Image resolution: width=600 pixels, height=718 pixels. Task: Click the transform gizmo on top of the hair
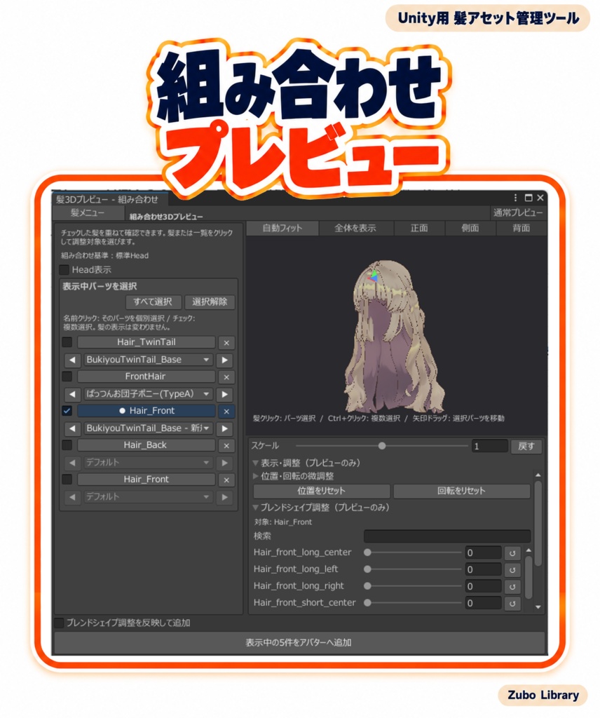point(374,276)
